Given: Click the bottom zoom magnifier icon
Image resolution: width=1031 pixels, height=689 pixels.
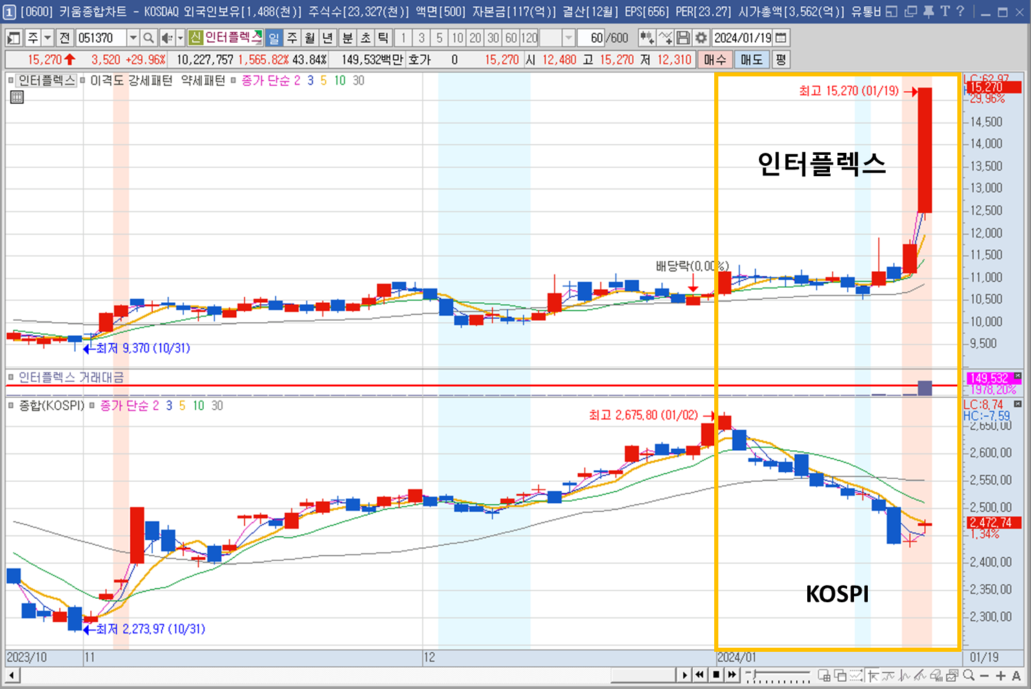Looking at the screenshot, I should tap(969, 676).
